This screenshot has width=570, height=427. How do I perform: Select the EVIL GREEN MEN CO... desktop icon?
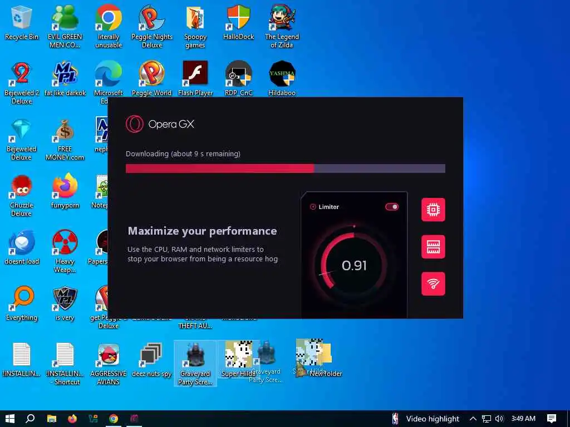point(65,27)
